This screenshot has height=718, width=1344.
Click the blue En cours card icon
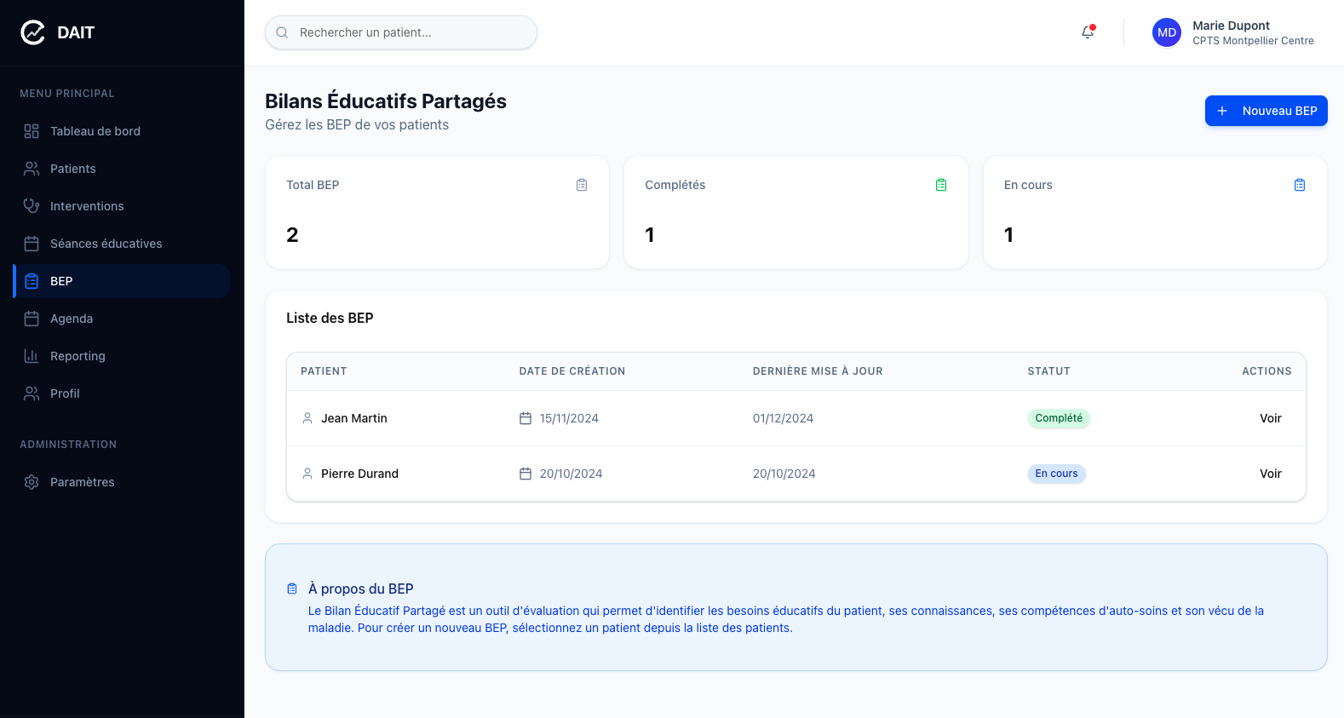1300,185
